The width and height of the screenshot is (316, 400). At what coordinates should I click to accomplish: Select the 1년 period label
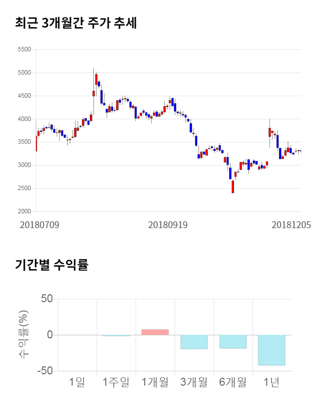tap(272, 382)
